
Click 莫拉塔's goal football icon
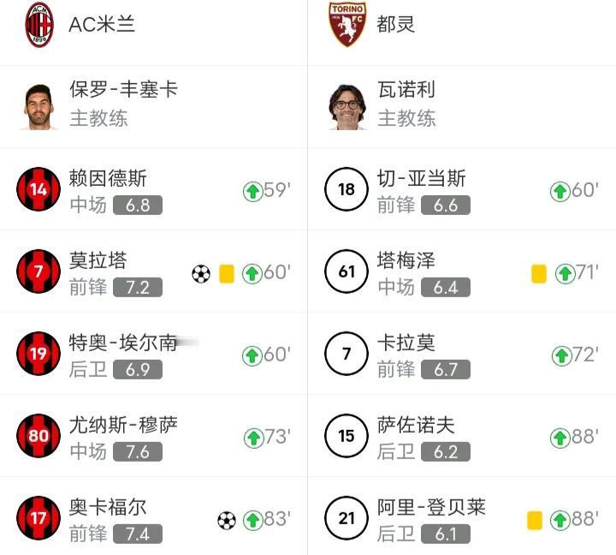click(x=201, y=274)
